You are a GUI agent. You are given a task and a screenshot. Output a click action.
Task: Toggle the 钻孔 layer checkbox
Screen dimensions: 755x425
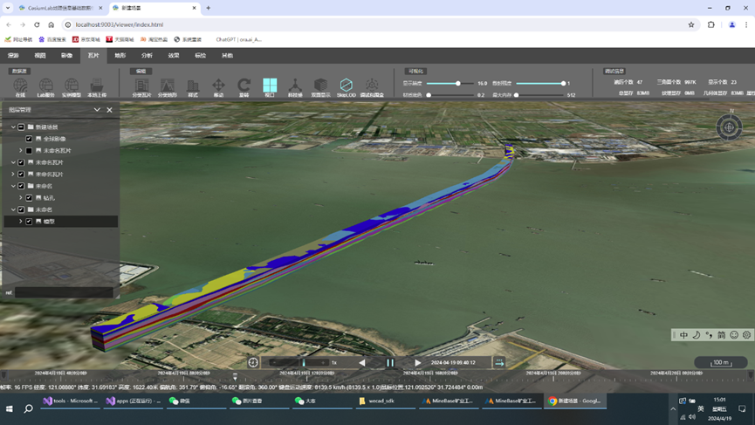click(x=29, y=198)
